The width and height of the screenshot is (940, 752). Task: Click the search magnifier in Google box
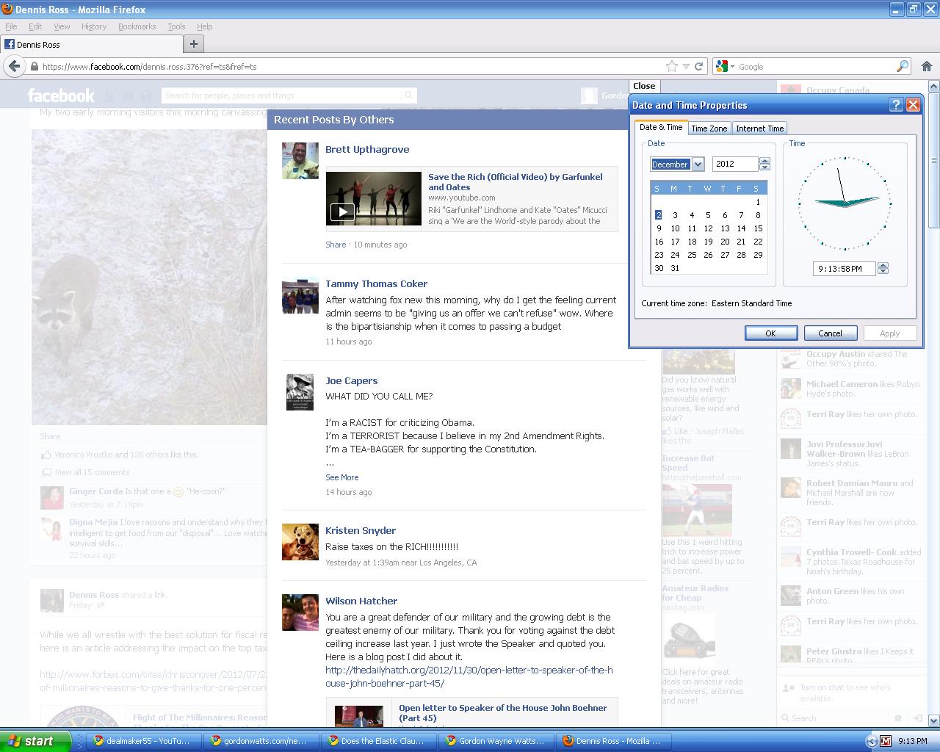(903, 66)
